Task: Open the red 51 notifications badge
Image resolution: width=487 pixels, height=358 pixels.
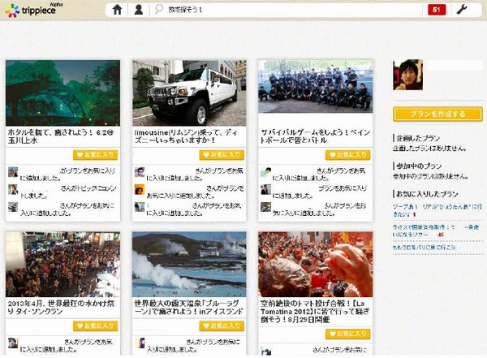Action: pos(437,10)
